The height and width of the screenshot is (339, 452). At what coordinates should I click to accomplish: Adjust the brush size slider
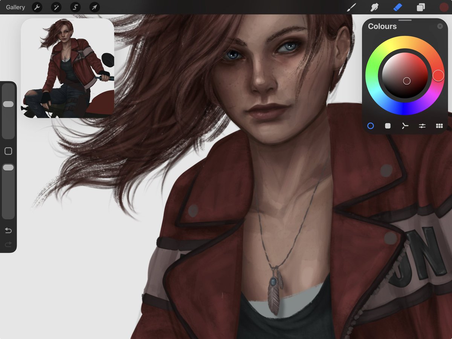coord(8,111)
